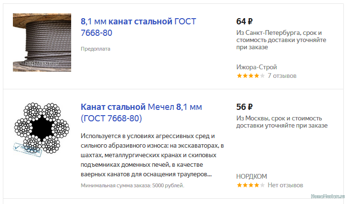The image size is (351, 204).
Task: Click the 56 ₽ price
Action: [245, 107]
